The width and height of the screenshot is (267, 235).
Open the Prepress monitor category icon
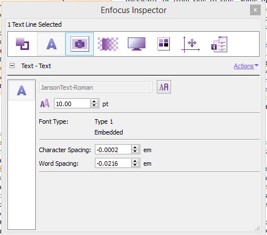click(136, 44)
